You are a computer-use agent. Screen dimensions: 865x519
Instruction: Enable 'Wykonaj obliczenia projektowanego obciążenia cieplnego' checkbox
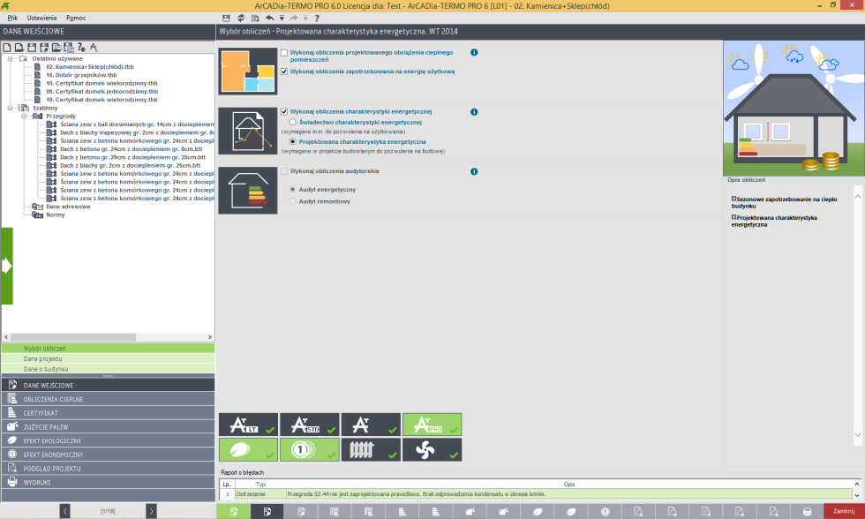284,53
